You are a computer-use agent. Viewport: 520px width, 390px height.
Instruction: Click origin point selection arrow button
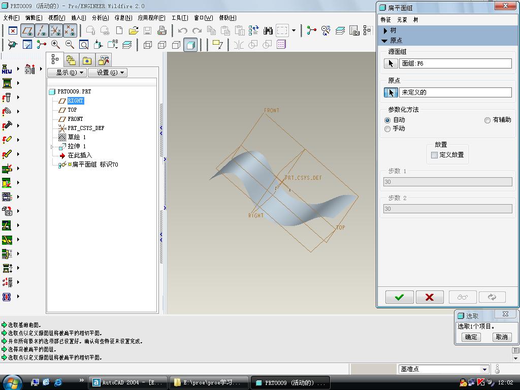pyautogui.click(x=391, y=92)
